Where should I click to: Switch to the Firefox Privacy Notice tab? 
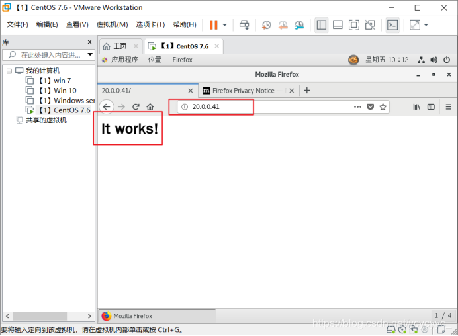click(243, 91)
